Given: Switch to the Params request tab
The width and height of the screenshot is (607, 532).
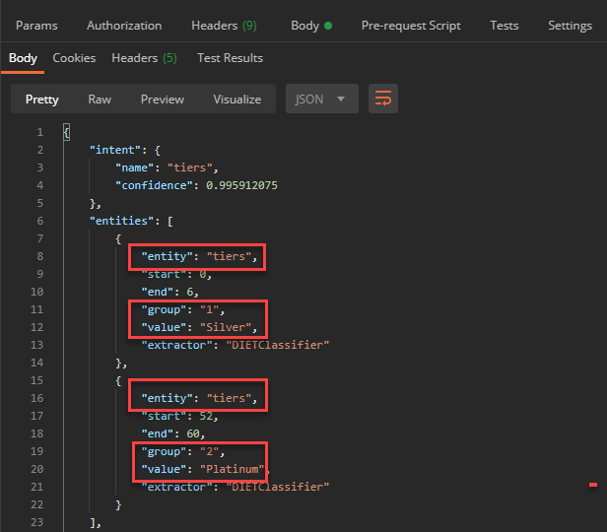Looking at the screenshot, I should [36, 26].
